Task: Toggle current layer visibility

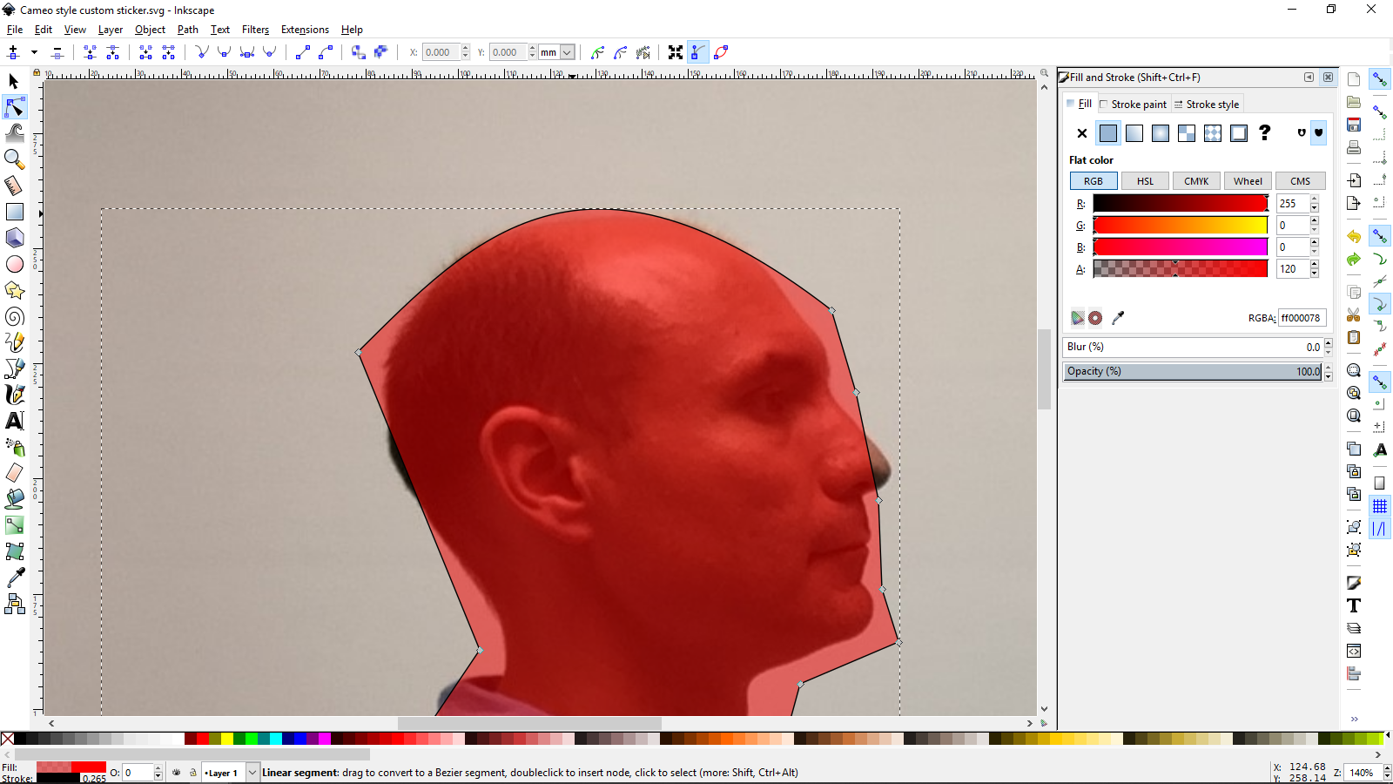Action: point(177,773)
